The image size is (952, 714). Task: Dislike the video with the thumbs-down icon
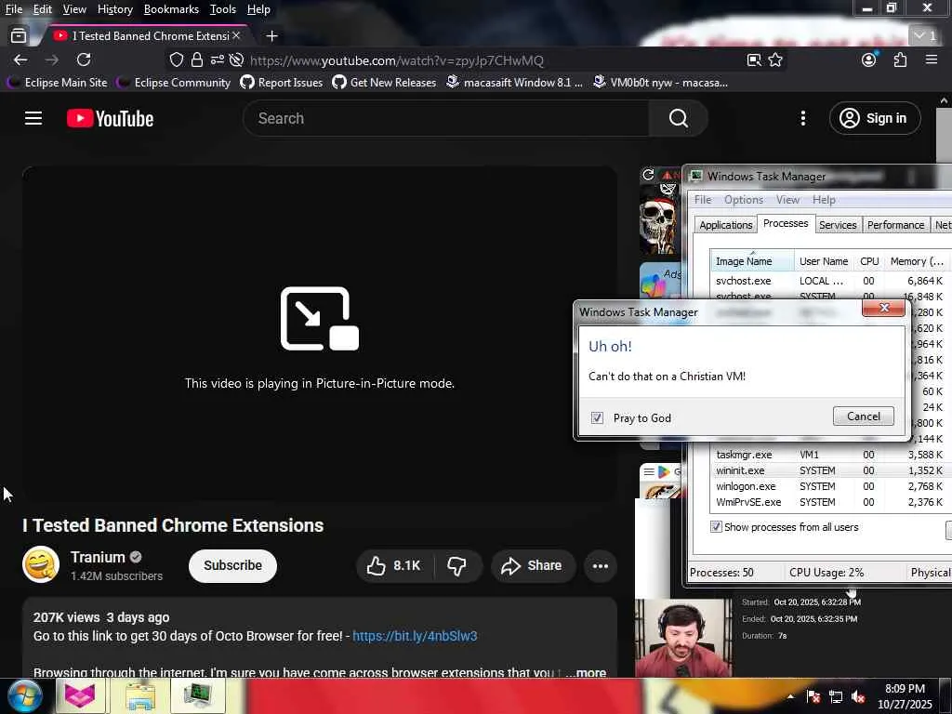(456, 566)
